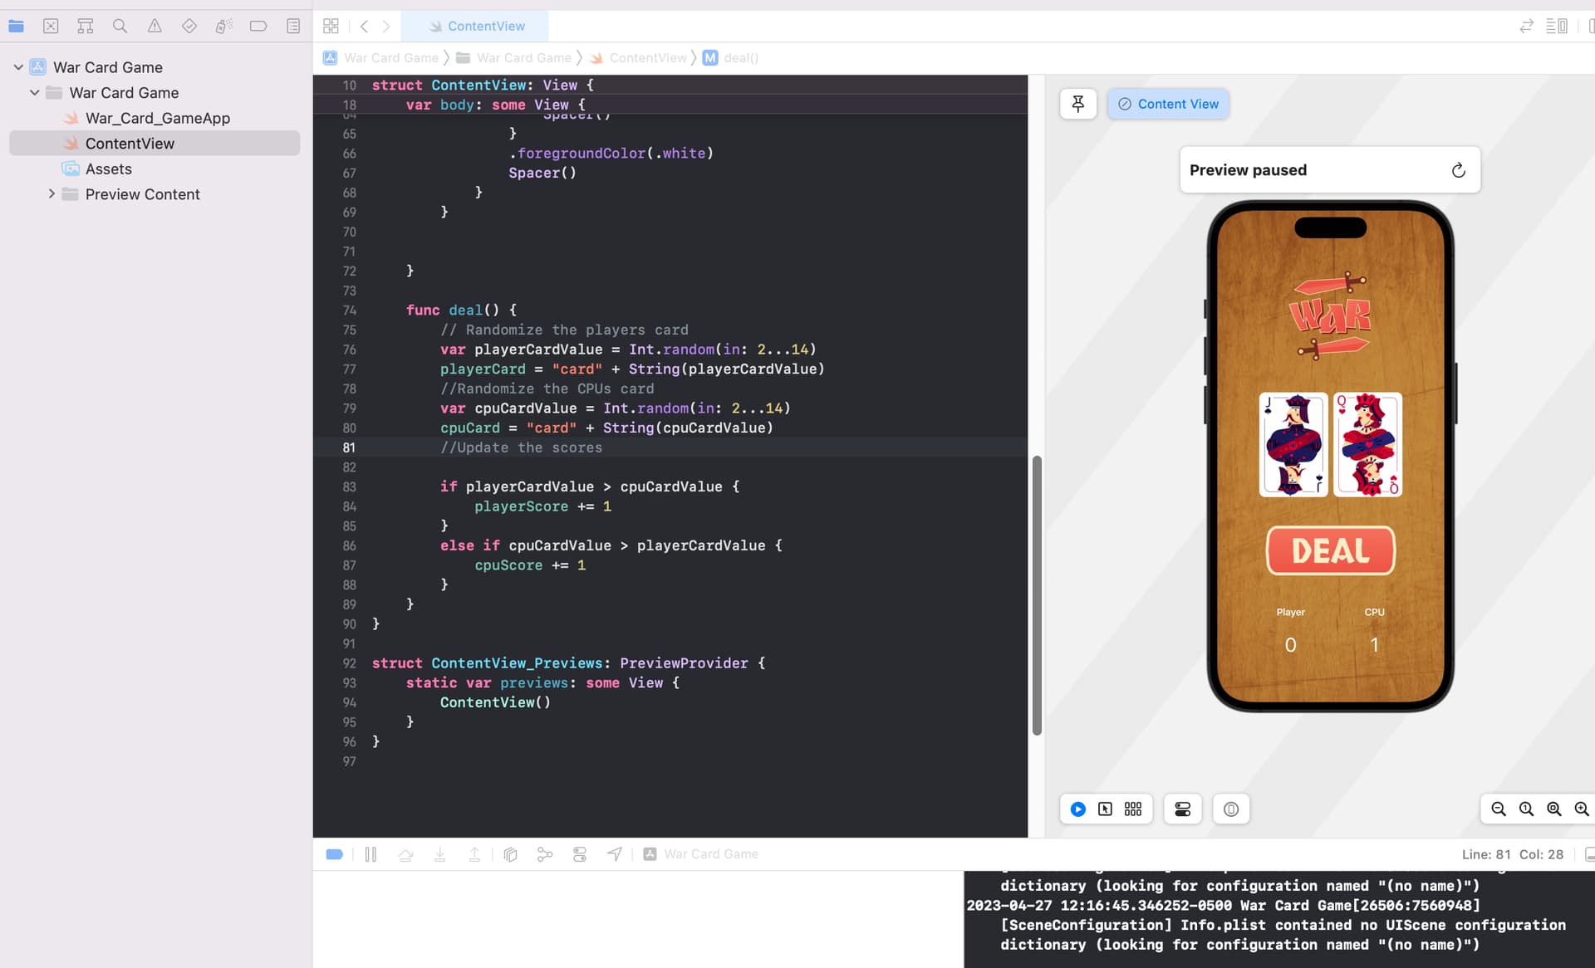Toggle Selectable preview mode
1595x968 pixels.
click(x=1105, y=809)
